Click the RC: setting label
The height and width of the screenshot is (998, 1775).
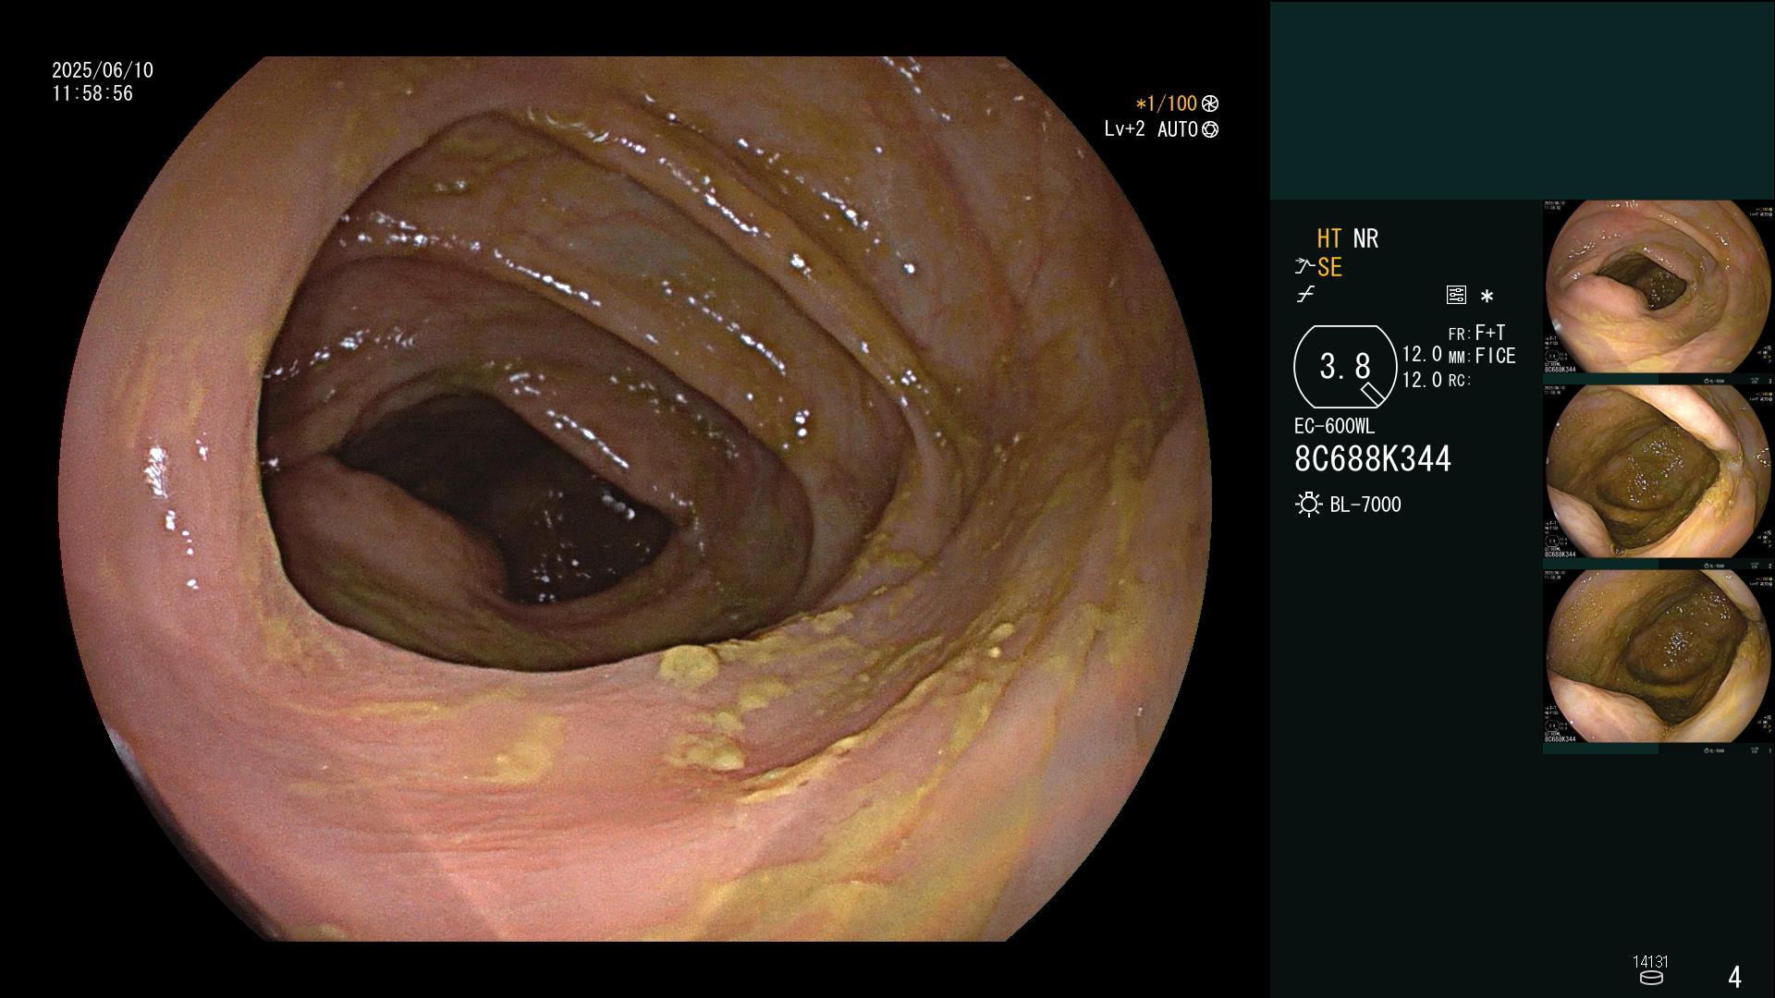(1459, 380)
